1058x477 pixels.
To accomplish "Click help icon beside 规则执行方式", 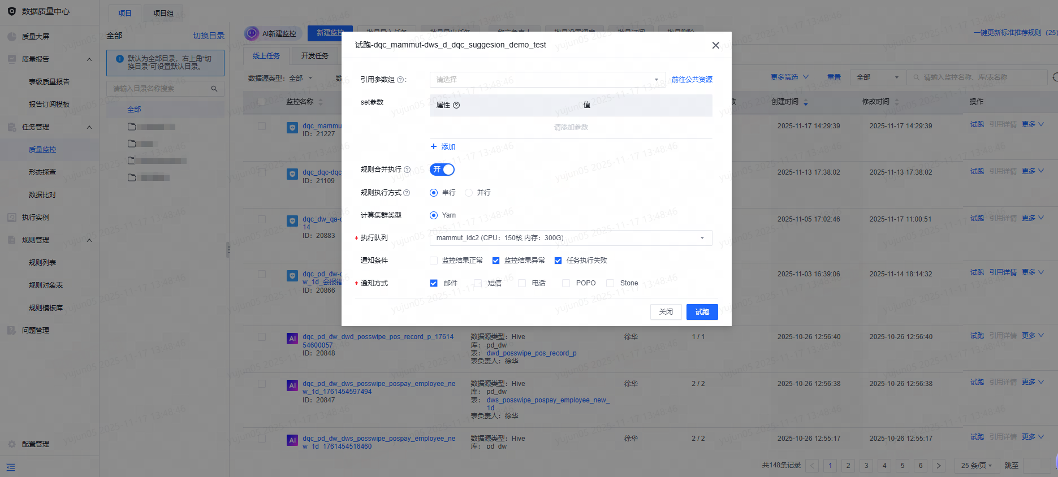I will [407, 193].
